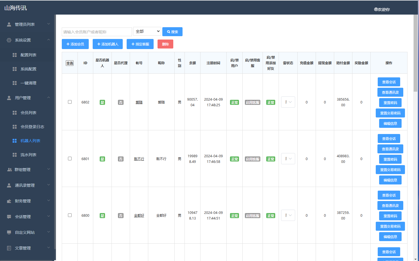Image resolution: width=419 pixels, height=261 pixels.
Task: Click the 会员登录日志 grid icon
Action: (x=15, y=127)
